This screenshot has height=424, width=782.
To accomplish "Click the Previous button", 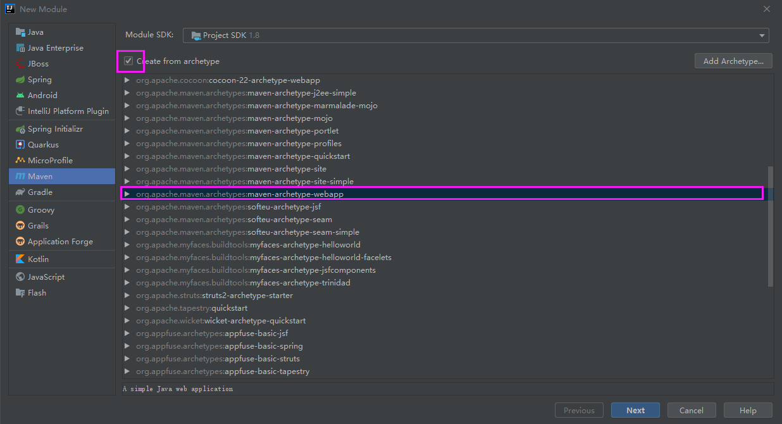I will (x=579, y=410).
